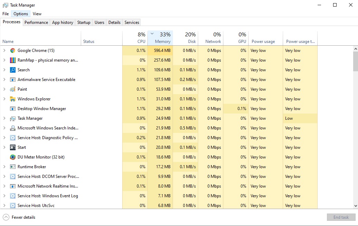Viewport: 358px width, 226px height.
Task: Click the Windows Explorer folder icon
Action: click(x=12, y=99)
